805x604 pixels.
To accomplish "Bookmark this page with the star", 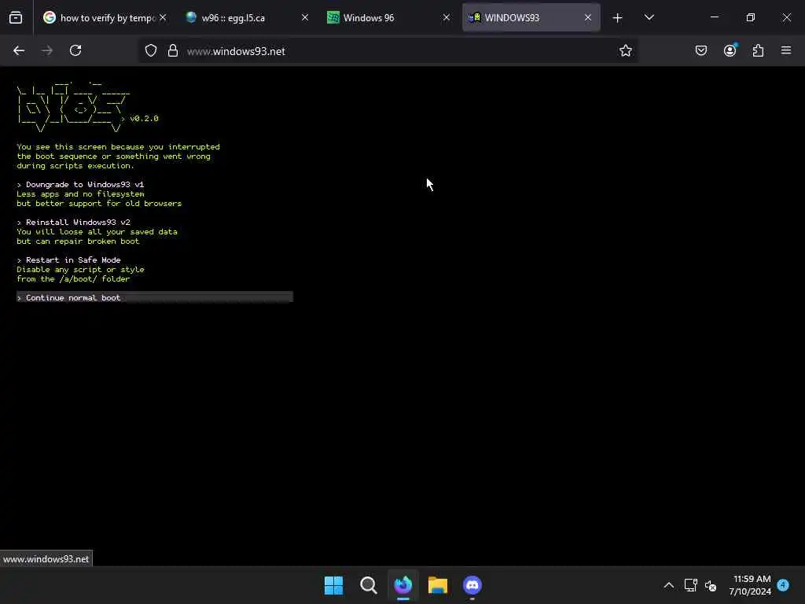I will (625, 50).
